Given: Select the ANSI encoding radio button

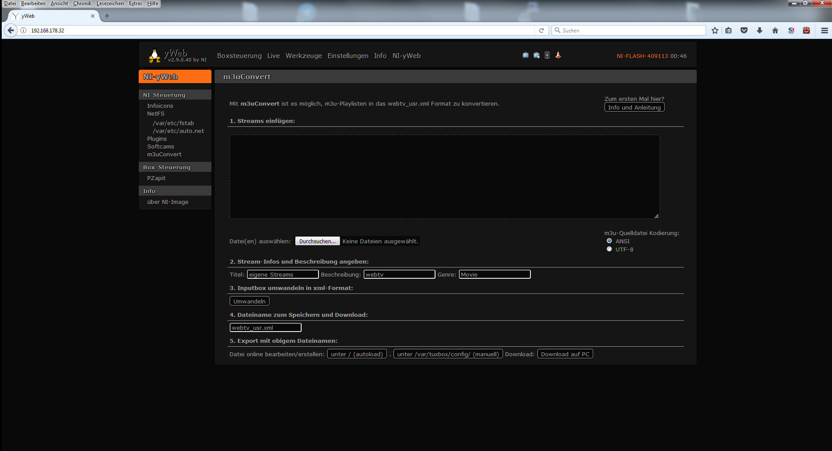Looking at the screenshot, I should coord(609,241).
